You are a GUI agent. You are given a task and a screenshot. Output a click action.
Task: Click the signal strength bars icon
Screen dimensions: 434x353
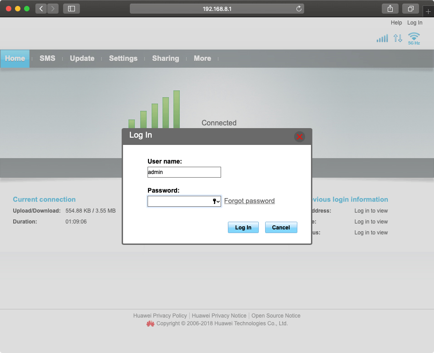coord(382,39)
